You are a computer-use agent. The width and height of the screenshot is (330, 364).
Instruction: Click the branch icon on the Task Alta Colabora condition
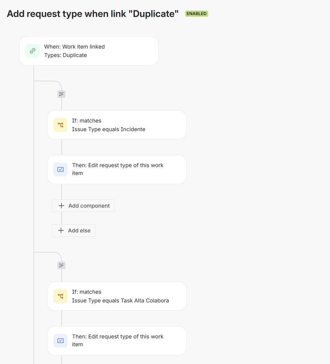pos(61,296)
